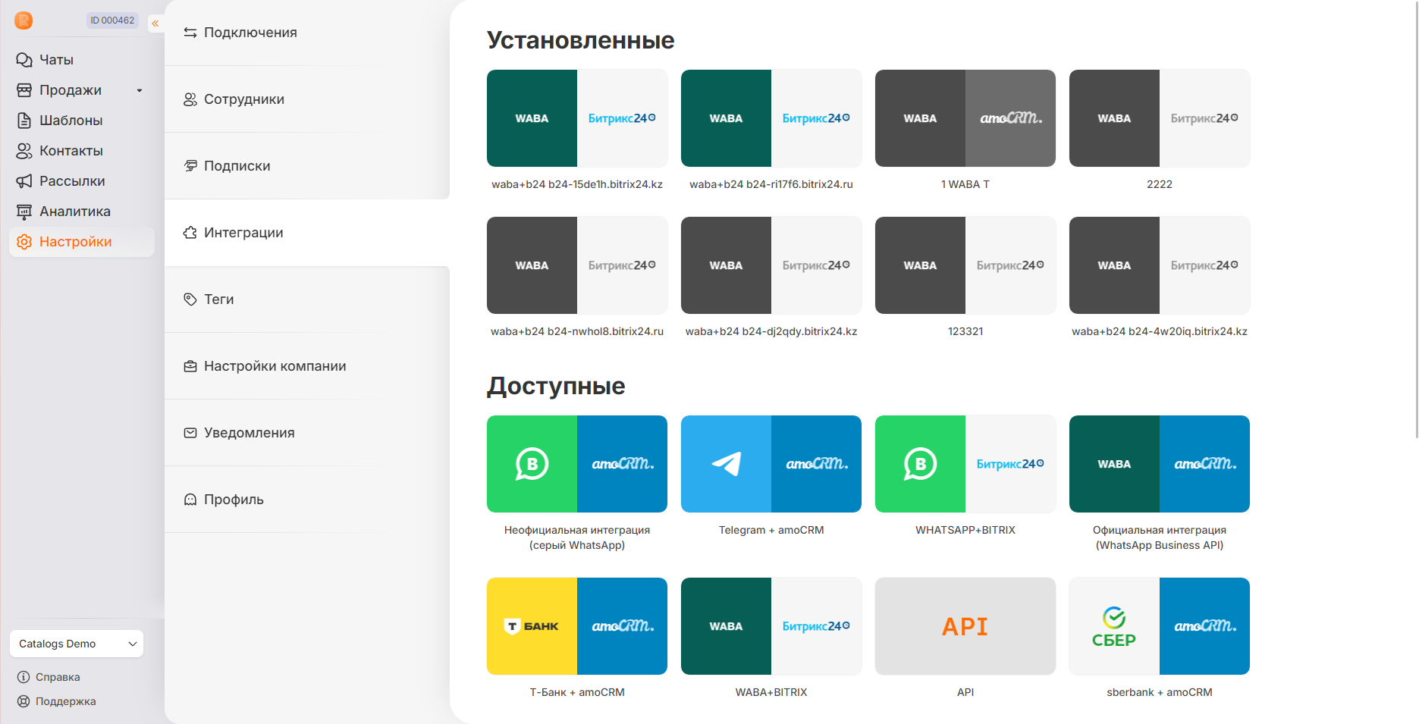
Task: Click the Mailings megaphone icon
Action: 24,181
